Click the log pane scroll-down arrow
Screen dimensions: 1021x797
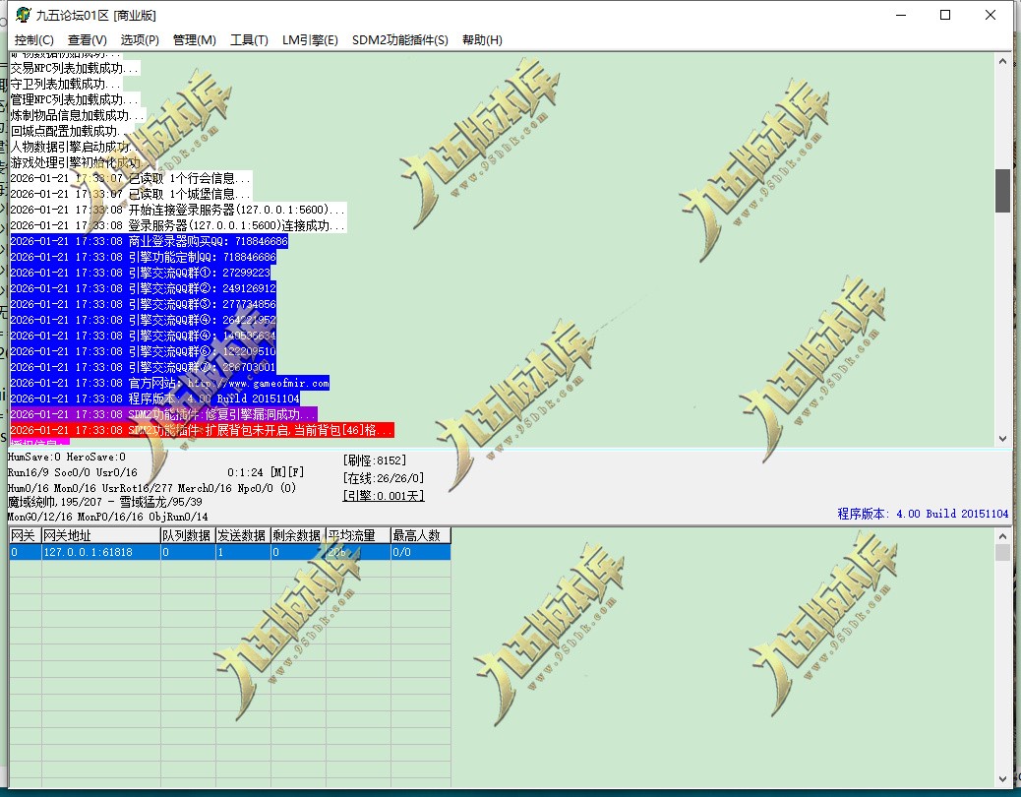click(1002, 439)
